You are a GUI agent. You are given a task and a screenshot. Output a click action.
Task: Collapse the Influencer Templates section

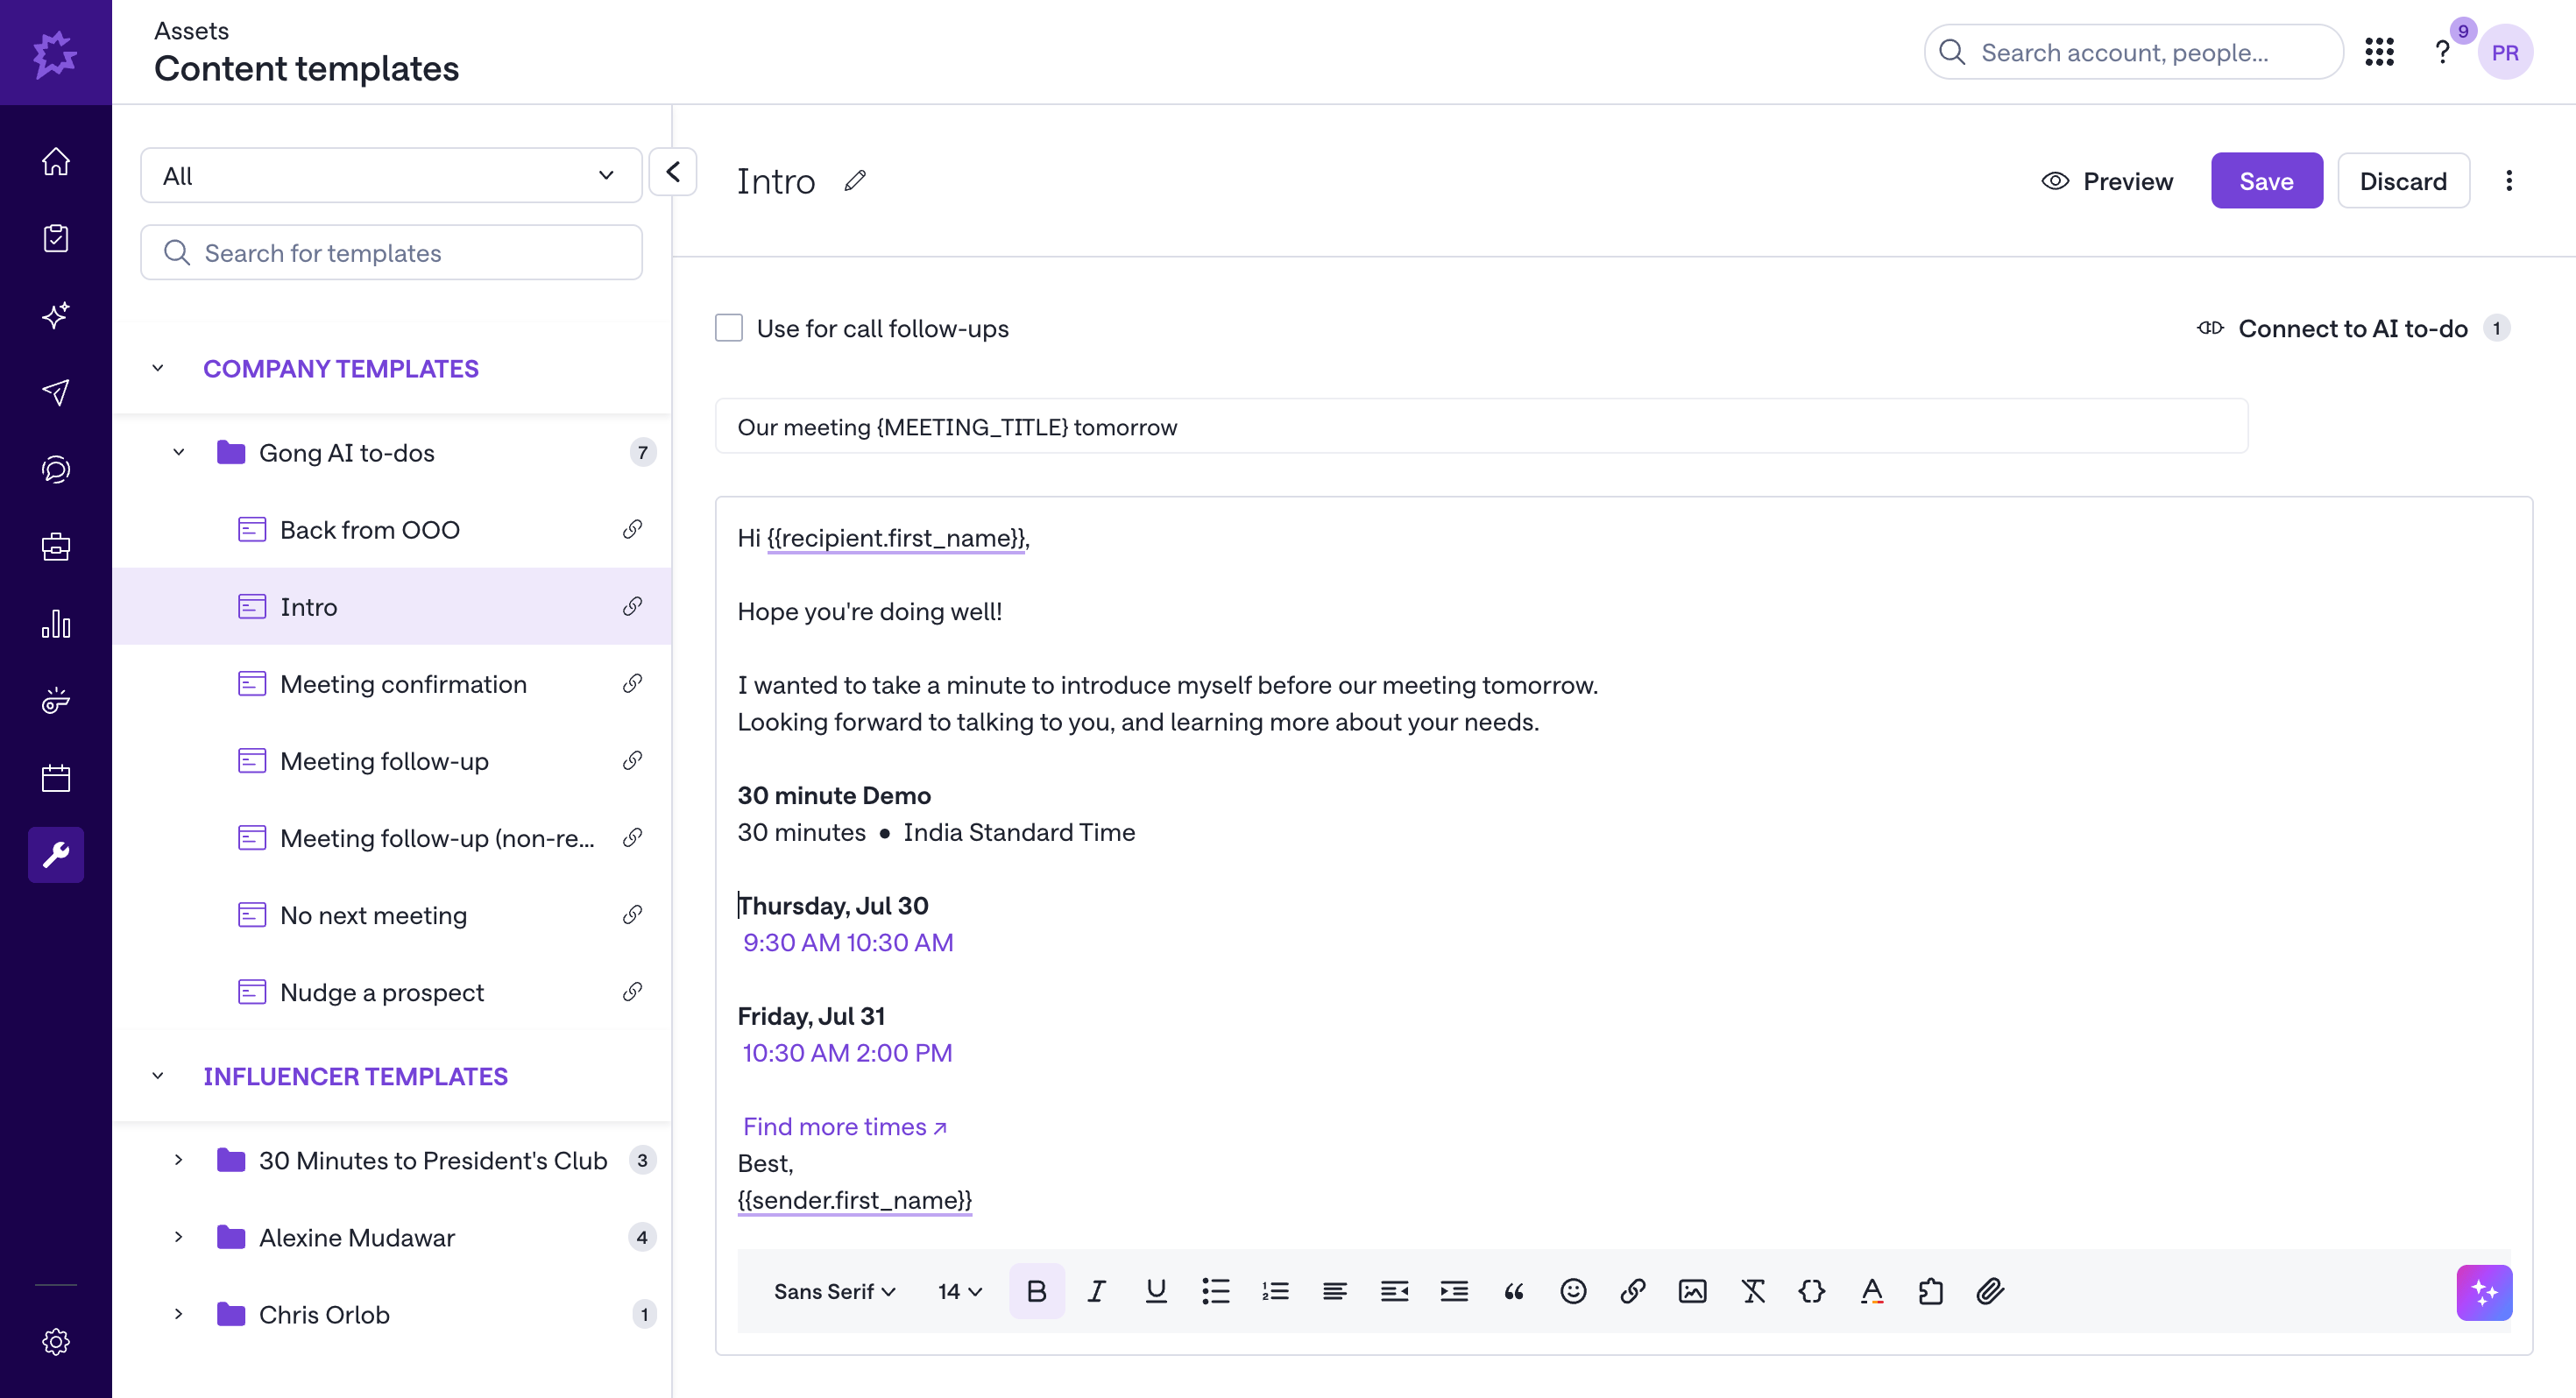click(158, 1076)
